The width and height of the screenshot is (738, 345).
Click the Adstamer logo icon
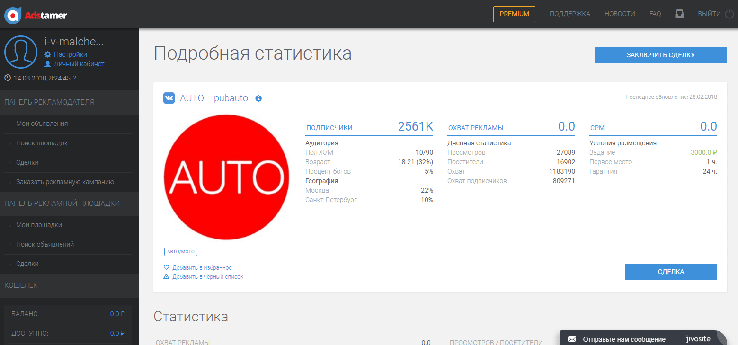12,15
